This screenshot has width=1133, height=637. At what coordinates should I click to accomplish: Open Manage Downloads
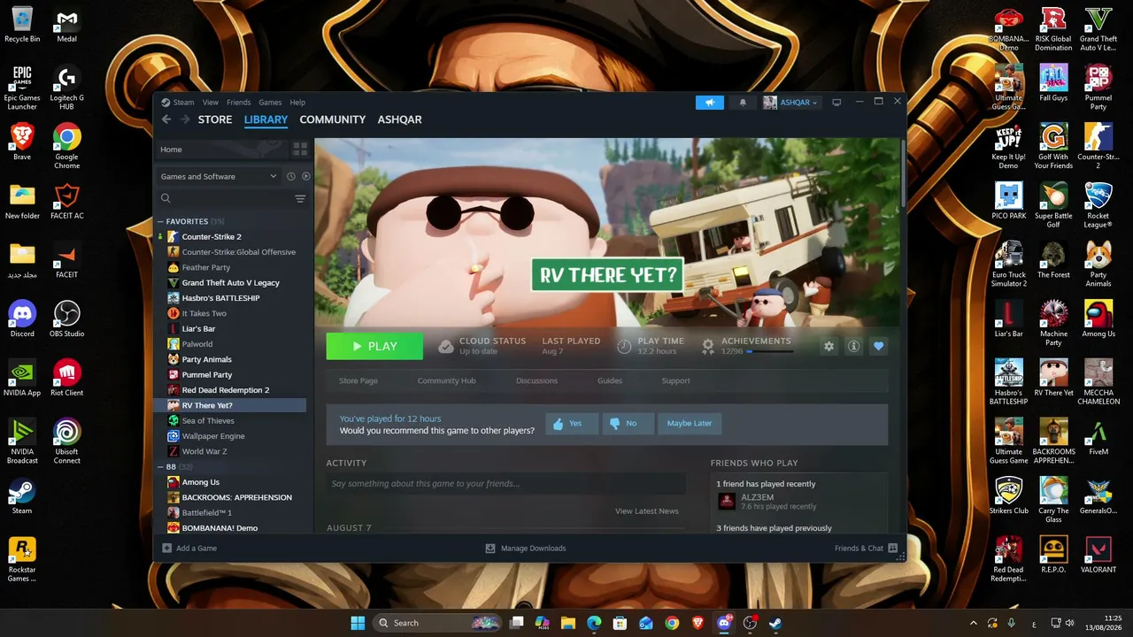[x=526, y=549]
